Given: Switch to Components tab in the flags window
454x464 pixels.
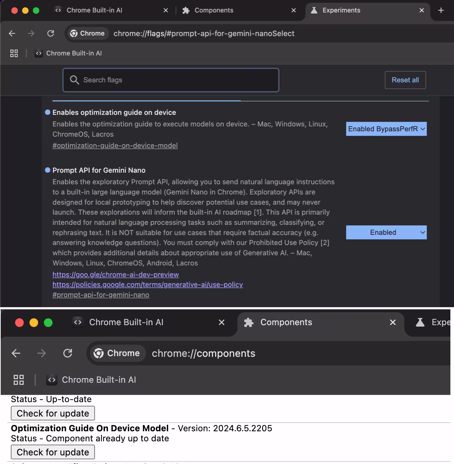Looking at the screenshot, I should coord(214,10).
